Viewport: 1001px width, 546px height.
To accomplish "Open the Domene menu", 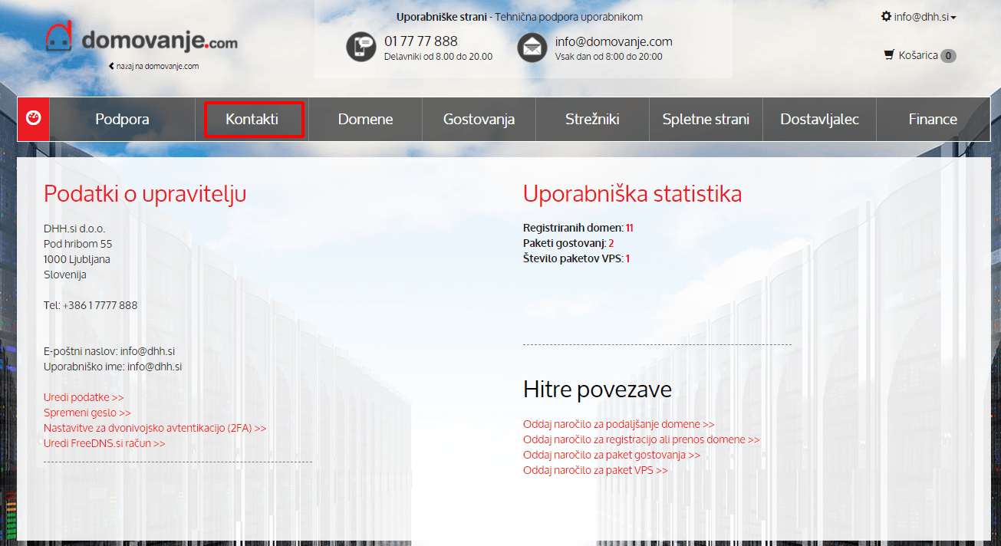I will click(365, 119).
